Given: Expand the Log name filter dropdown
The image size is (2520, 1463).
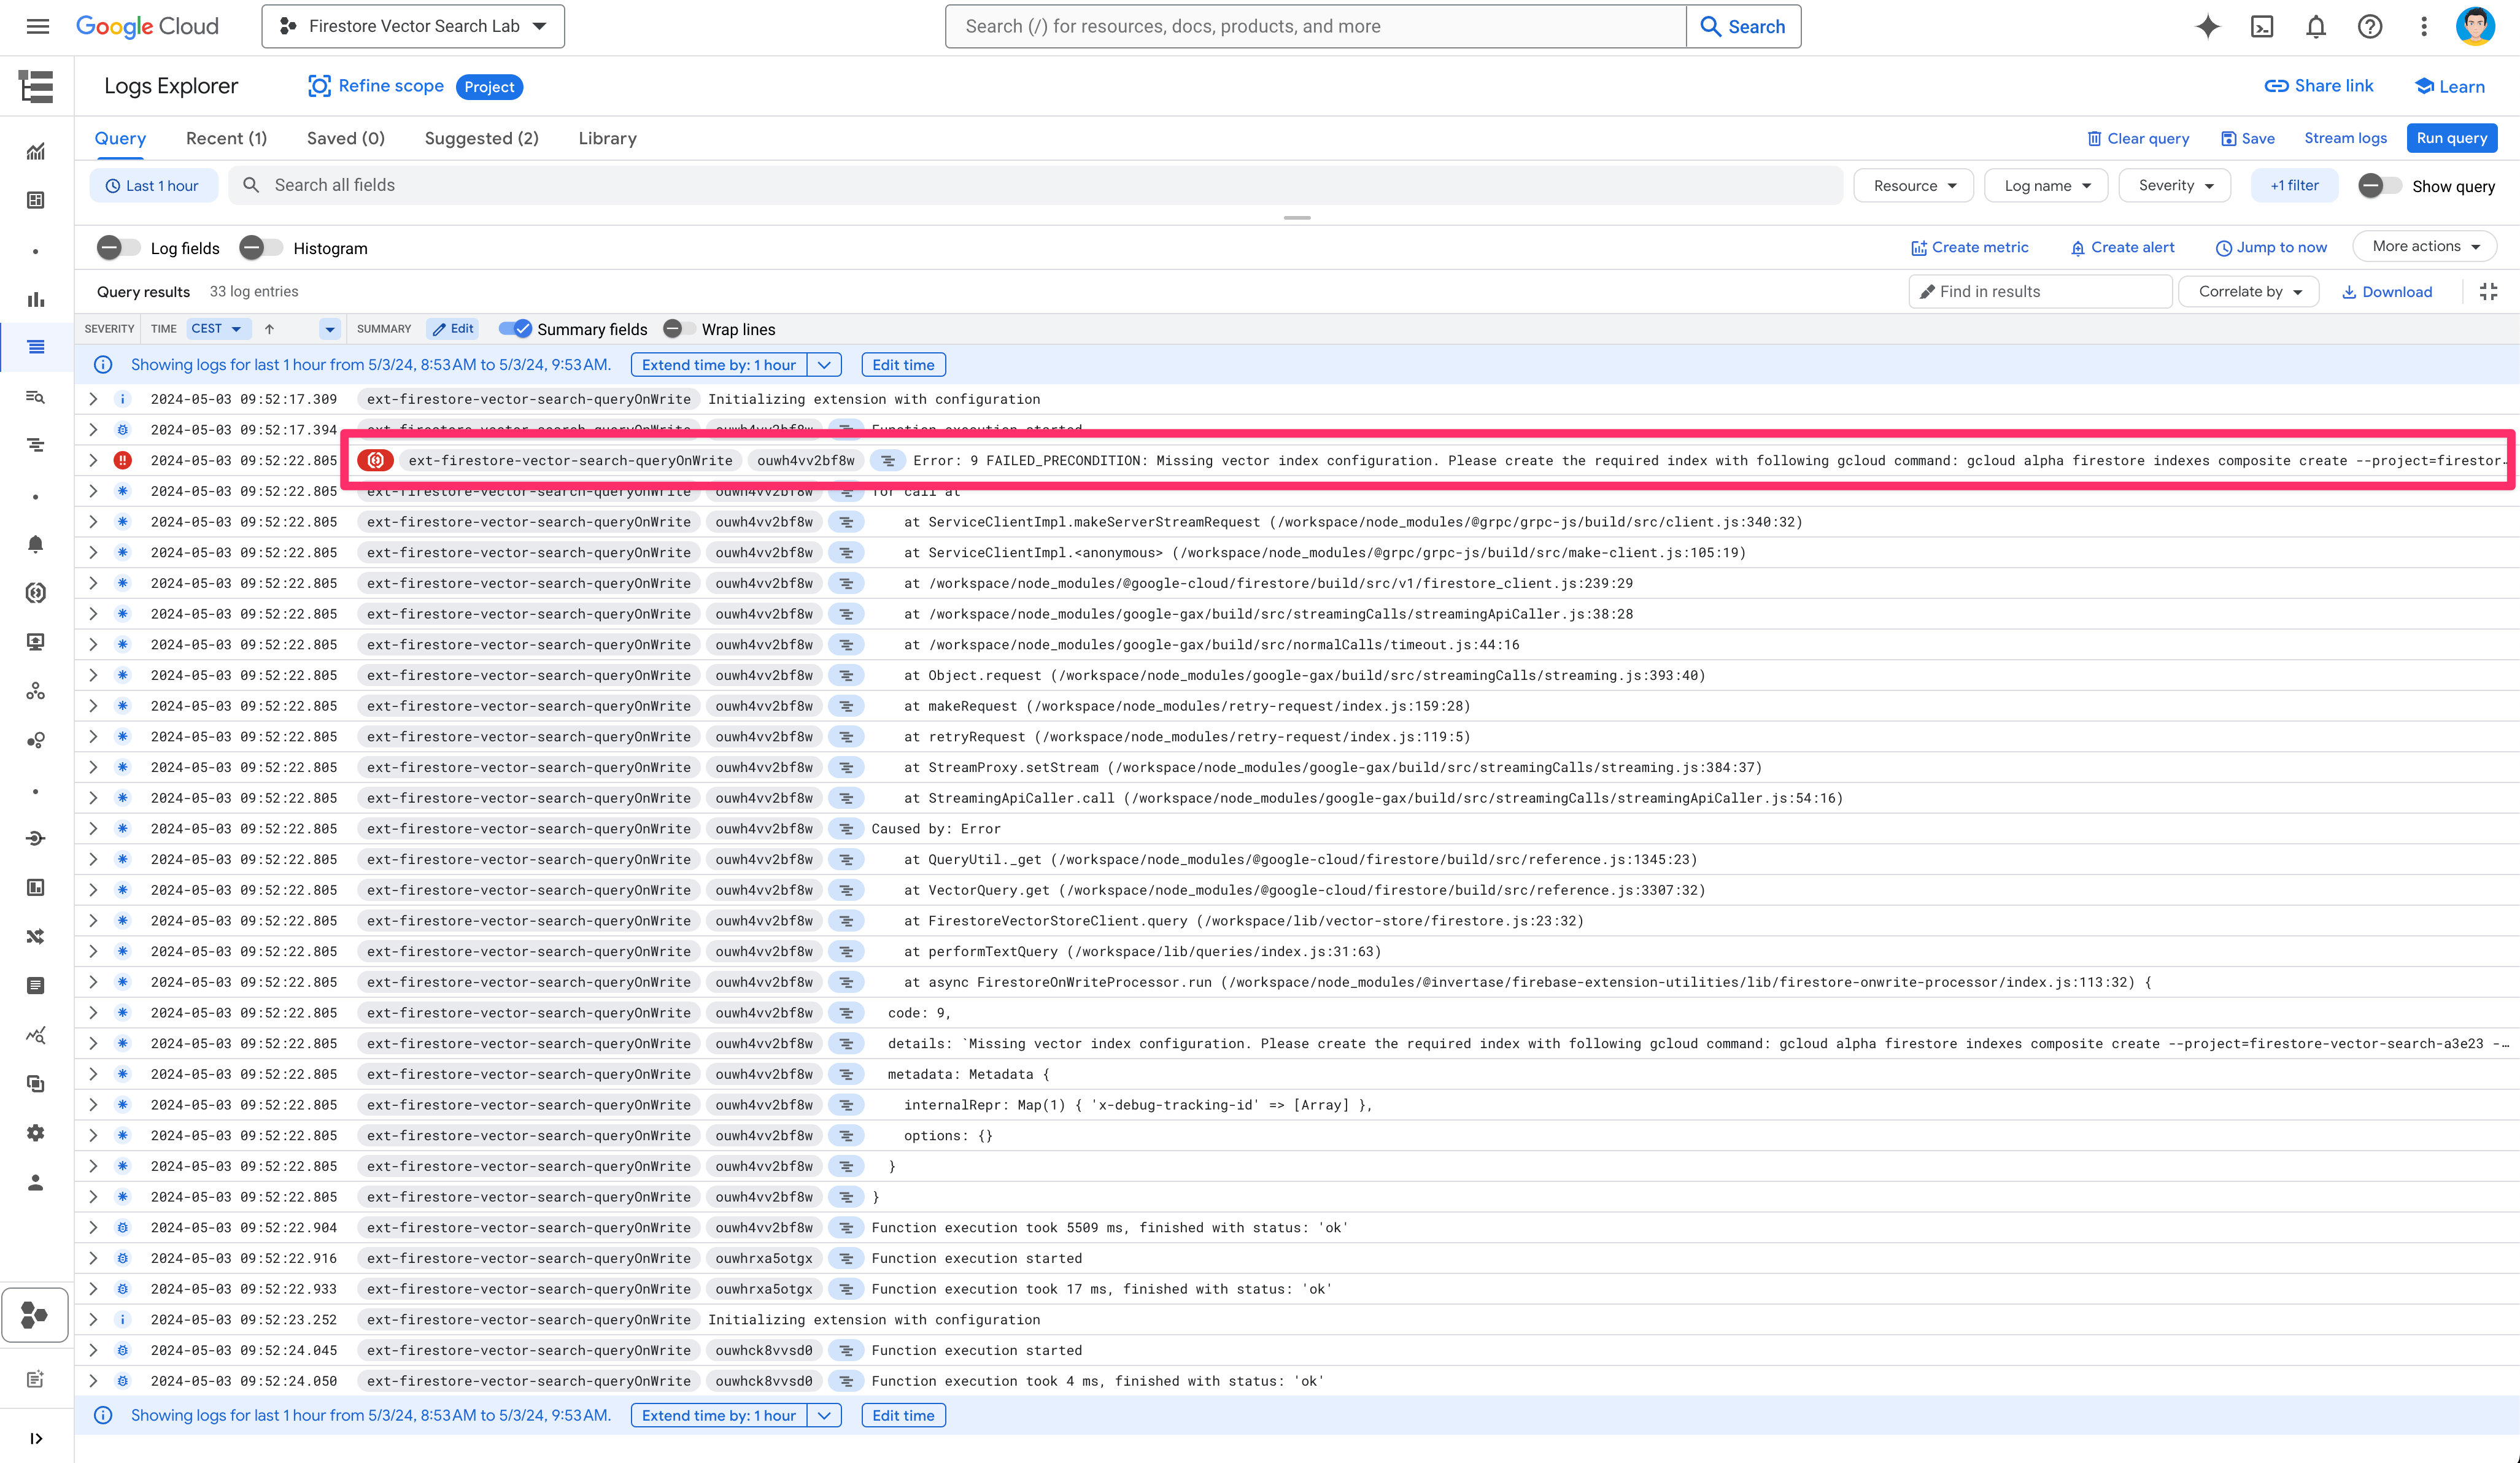Looking at the screenshot, I should [x=2044, y=187].
